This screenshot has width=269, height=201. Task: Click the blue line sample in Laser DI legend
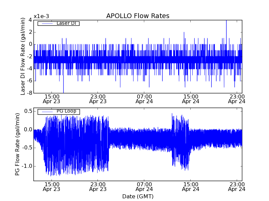pos(46,23)
